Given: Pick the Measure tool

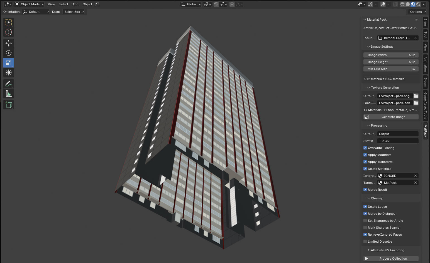Looking at the screenshot, I should point(9,94).
